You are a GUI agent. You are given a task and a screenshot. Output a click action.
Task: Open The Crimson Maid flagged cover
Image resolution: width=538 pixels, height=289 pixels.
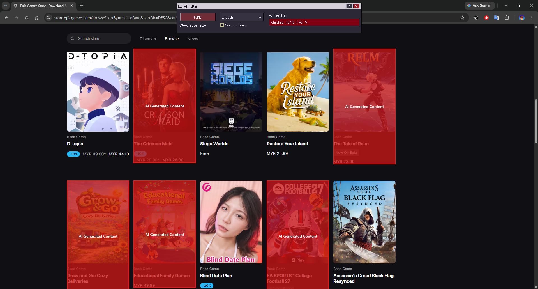point(165,92)
